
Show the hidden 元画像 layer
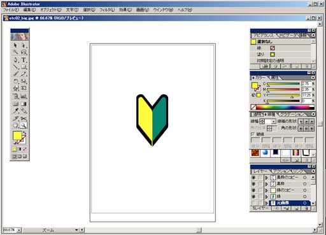[253, 203]
